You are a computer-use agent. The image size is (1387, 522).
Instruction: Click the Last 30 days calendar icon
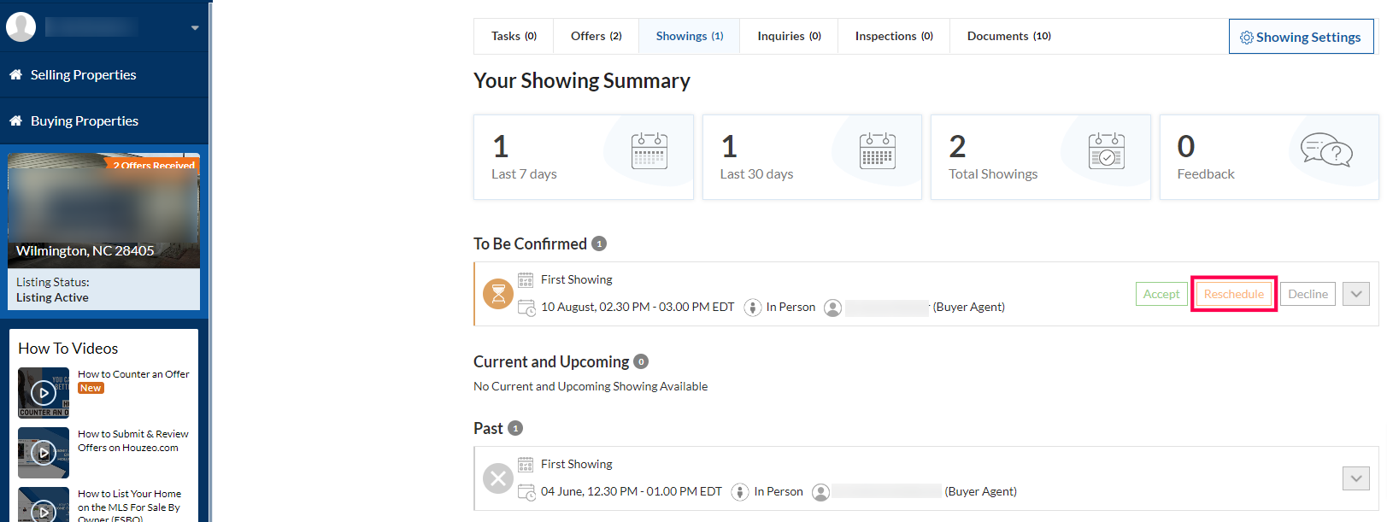[878, 151]
